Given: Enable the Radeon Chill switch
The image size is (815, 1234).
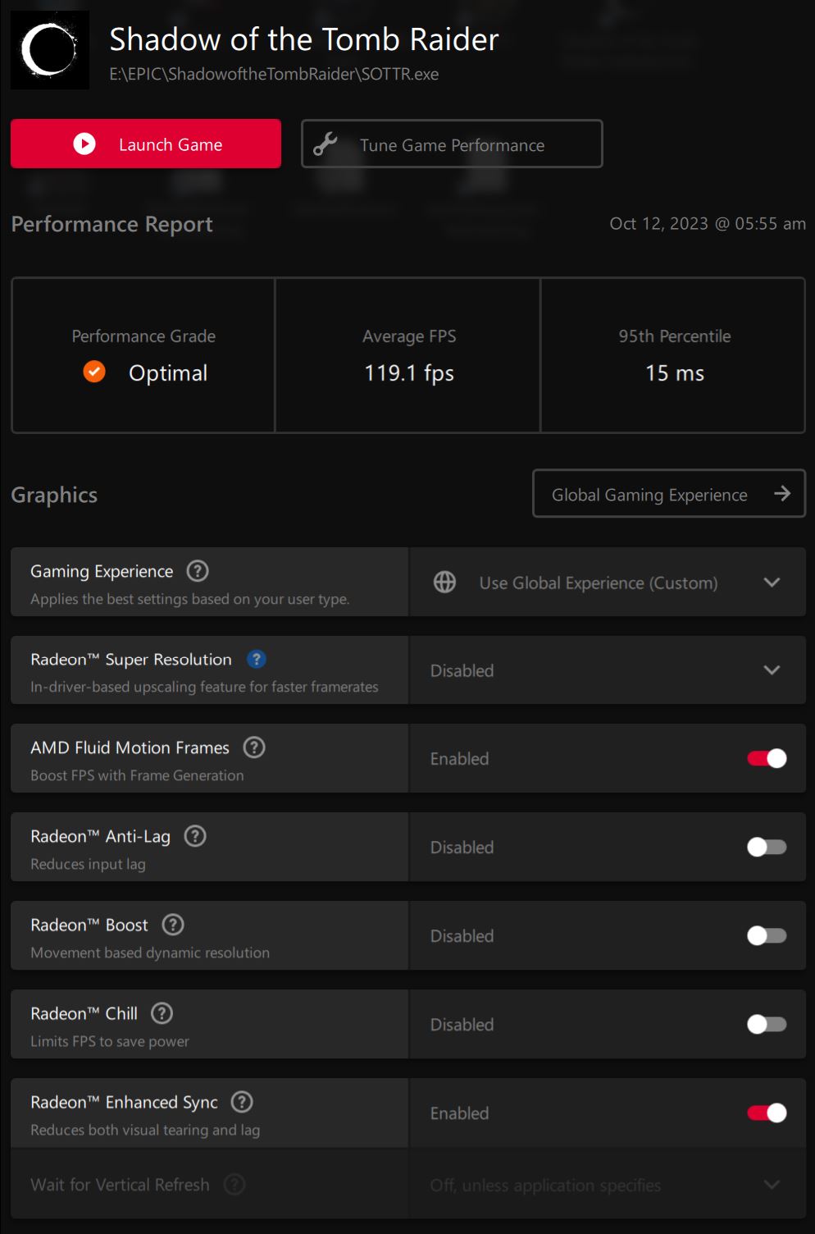Looking at the screenshot, I should [x=767, y=1025].
